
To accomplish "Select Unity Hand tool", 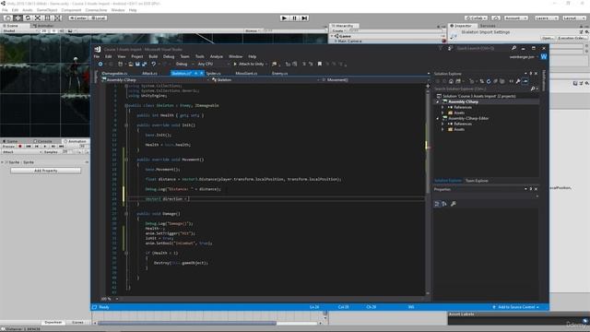I will tap(7, 18).
